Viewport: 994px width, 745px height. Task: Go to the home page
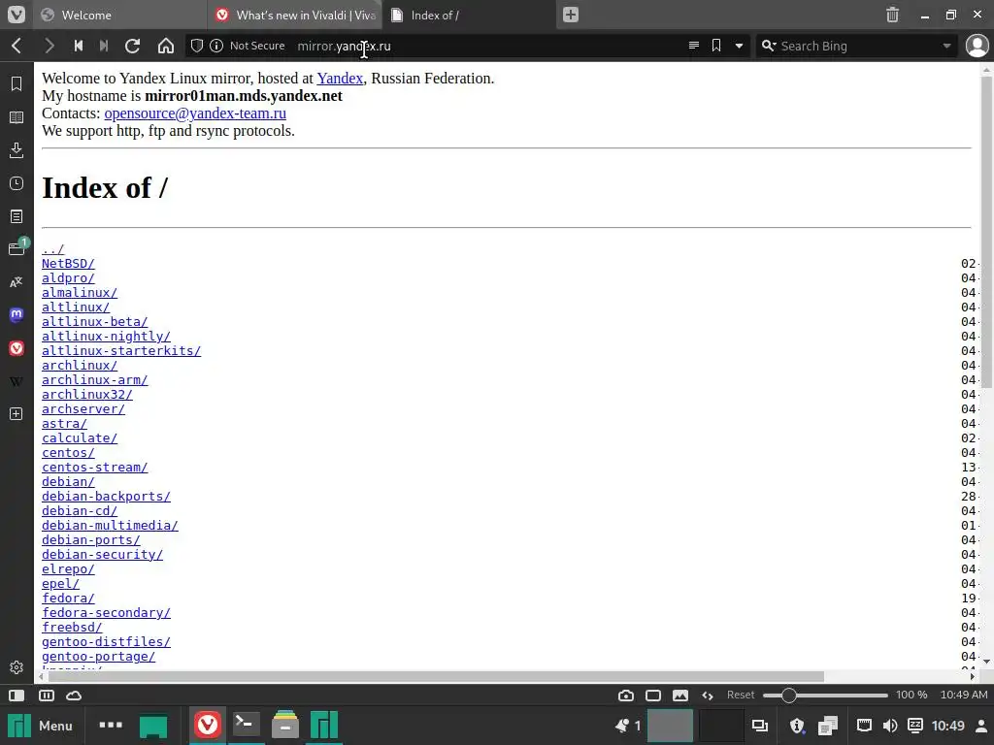click(x=166, y=46)
